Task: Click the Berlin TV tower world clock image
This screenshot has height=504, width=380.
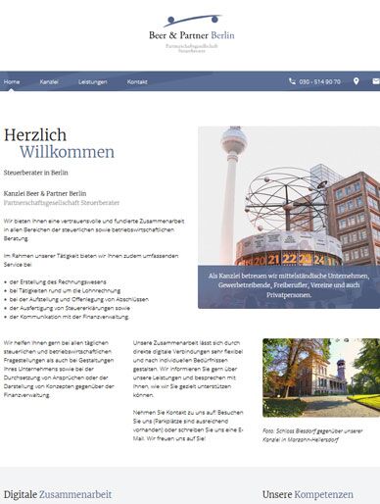Action: tap(289, 196)
